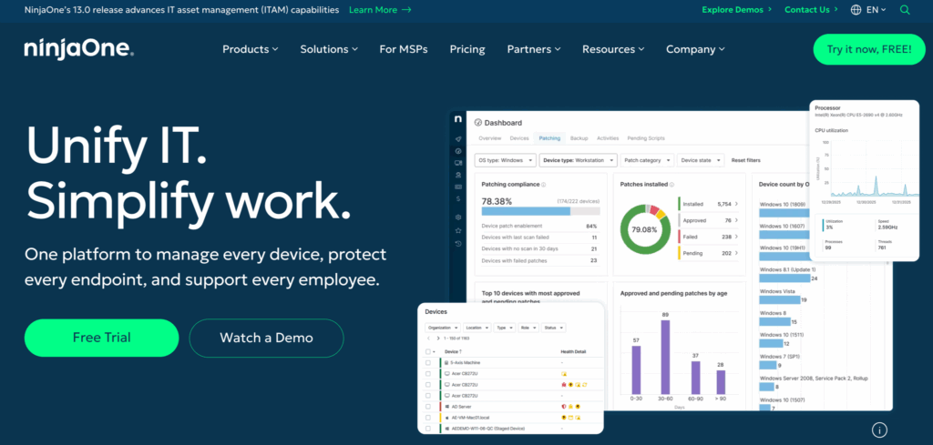933x445 pixels.
Task: Check the box for AEDEMO-W11-06-QC staged device
Action: tap(428, 429)
